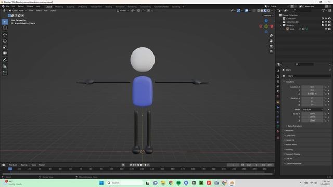Open the Object Constraints tab
333x187 pixels.
tap(278, 122)
